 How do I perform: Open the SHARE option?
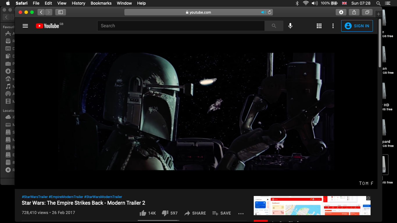coord(195,213)
